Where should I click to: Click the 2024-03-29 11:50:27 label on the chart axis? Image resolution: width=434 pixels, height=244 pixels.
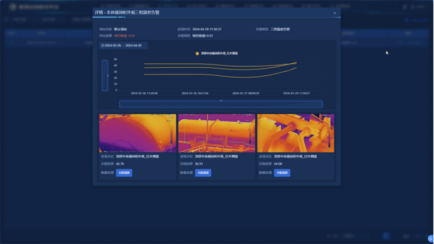point(297,93)
